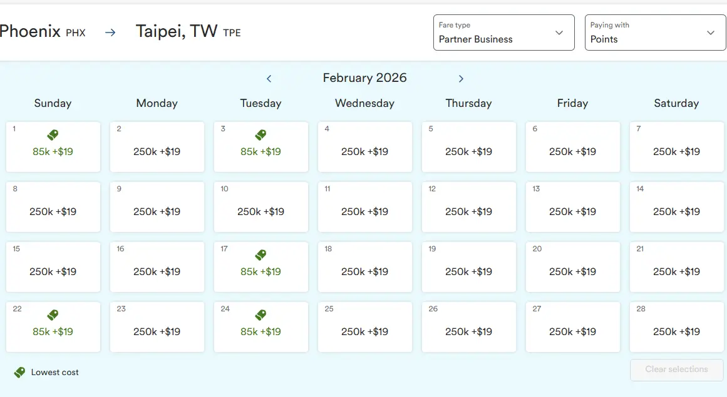727x397 pixels.
Task: Click the Clear selections button
Action: point(676,369)
